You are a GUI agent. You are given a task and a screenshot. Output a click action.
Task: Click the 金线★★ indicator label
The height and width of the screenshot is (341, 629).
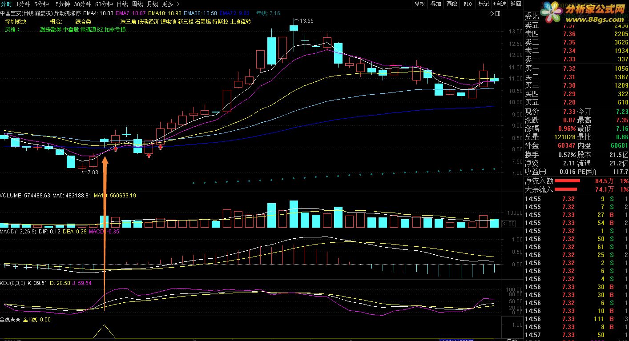pos(10,319)
